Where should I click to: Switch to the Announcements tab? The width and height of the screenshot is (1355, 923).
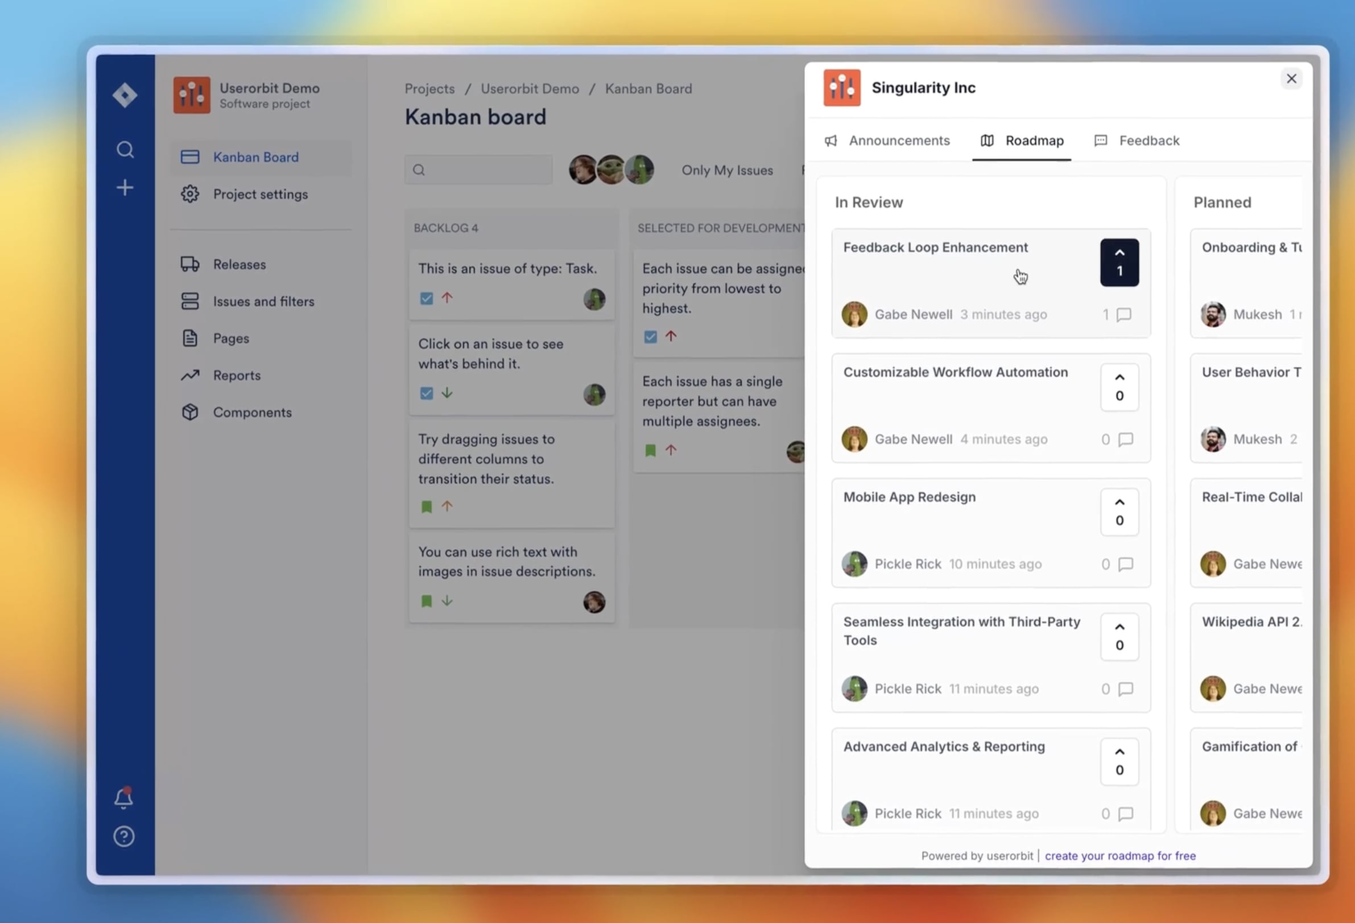tap(887, 141)
